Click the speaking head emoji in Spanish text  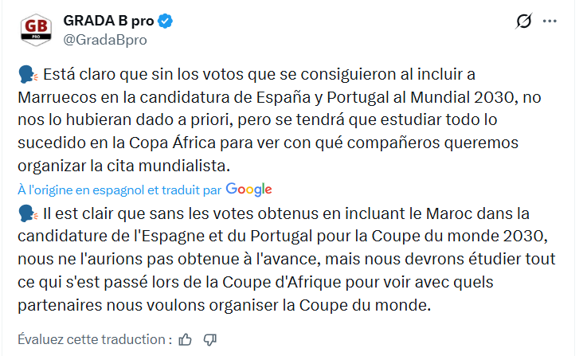click(x=26, y=76)
